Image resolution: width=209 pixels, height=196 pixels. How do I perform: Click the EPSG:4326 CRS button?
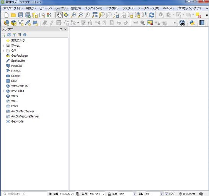(x=187, y=194)
